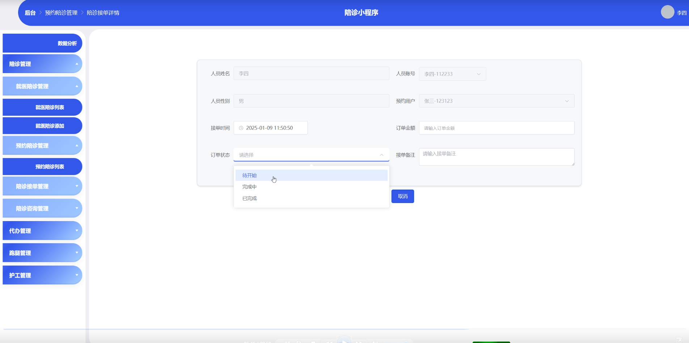
Task: Expand the 护工管理 sidebar menu
Action: [x=42, y=275]
